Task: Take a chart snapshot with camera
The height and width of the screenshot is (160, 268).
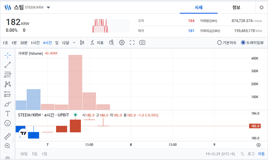Action: click(x=142, y=43)
